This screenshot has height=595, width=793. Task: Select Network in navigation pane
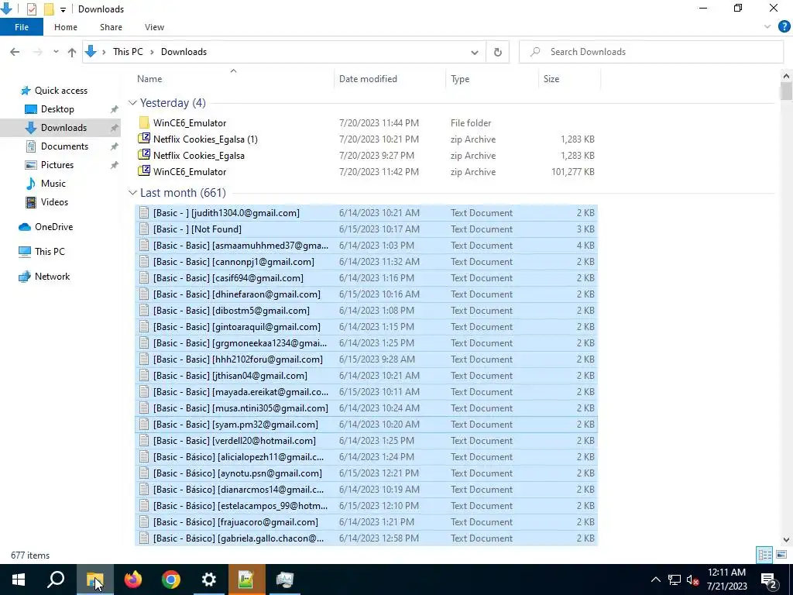(x=52, y=277)
